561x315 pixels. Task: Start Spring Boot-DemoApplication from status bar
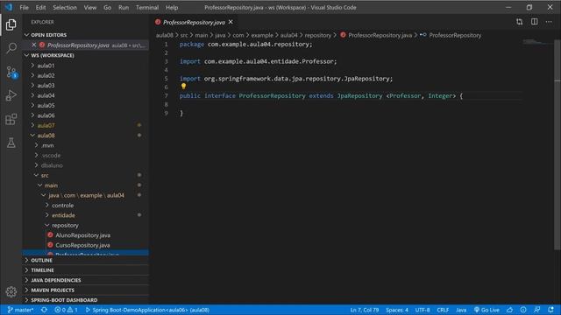(147, 310)
